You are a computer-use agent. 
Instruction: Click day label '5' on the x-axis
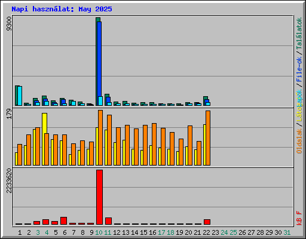tap(56, 232)
